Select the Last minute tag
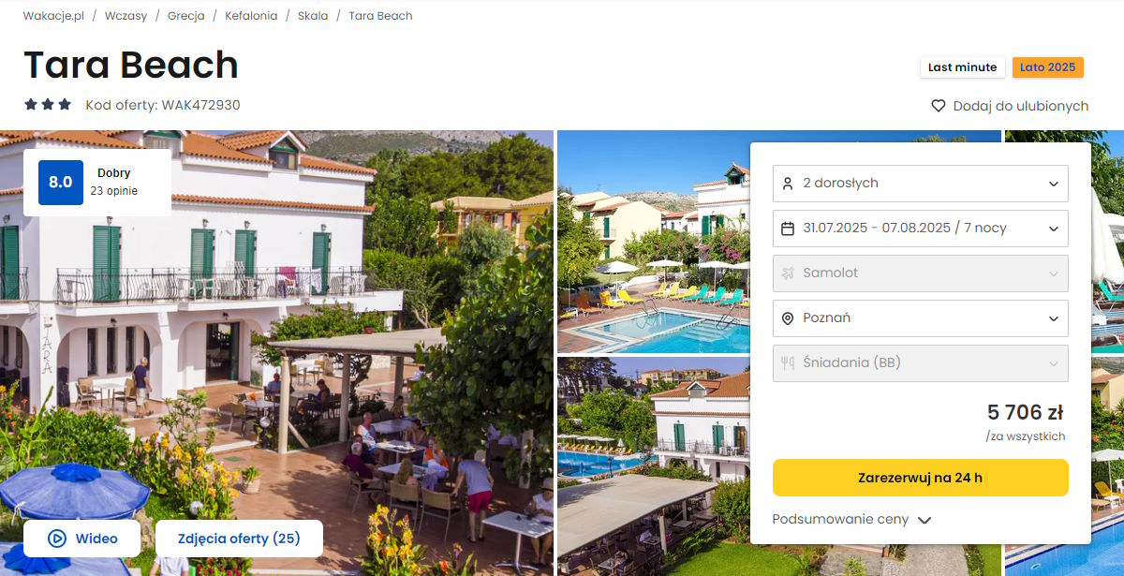Screen dimensions: 1124x576 (962, 67)
